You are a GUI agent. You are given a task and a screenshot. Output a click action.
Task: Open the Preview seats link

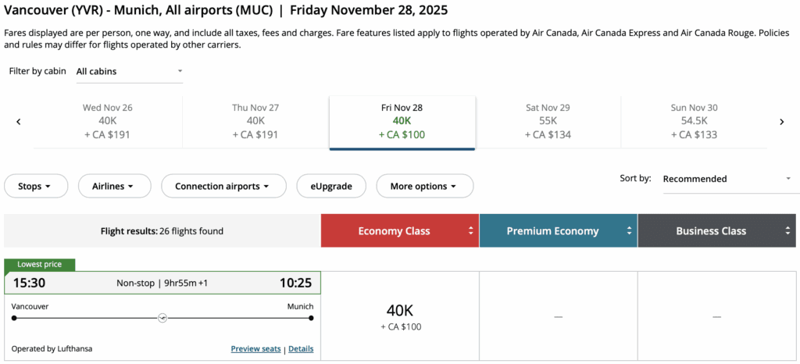[255, 349]
